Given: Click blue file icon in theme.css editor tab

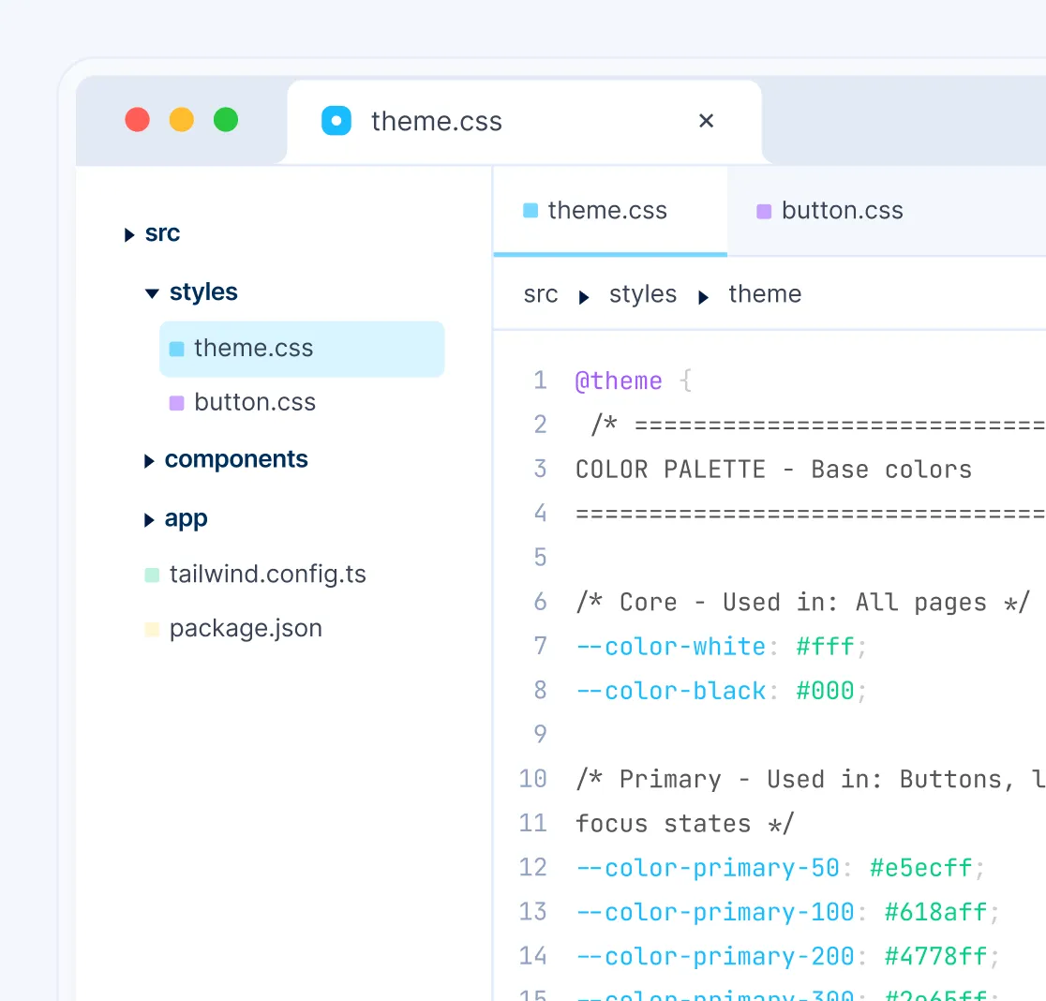Looking at the screenshot, I should [530, 211].
